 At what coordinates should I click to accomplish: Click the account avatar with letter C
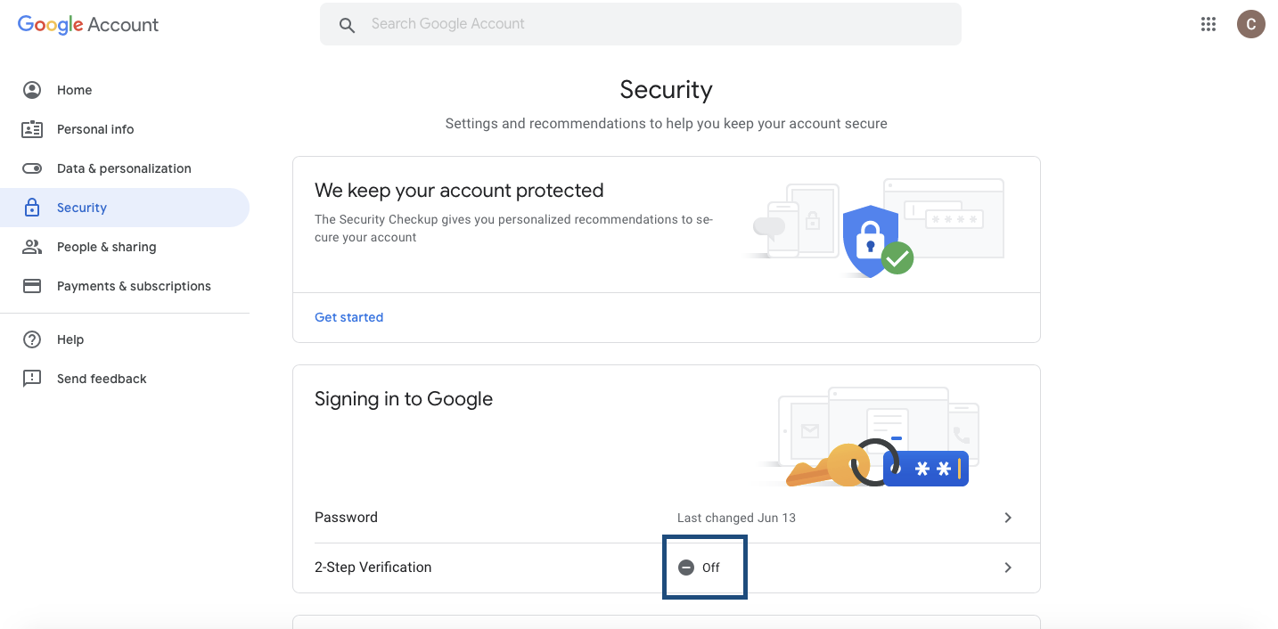click(1250, 25)
